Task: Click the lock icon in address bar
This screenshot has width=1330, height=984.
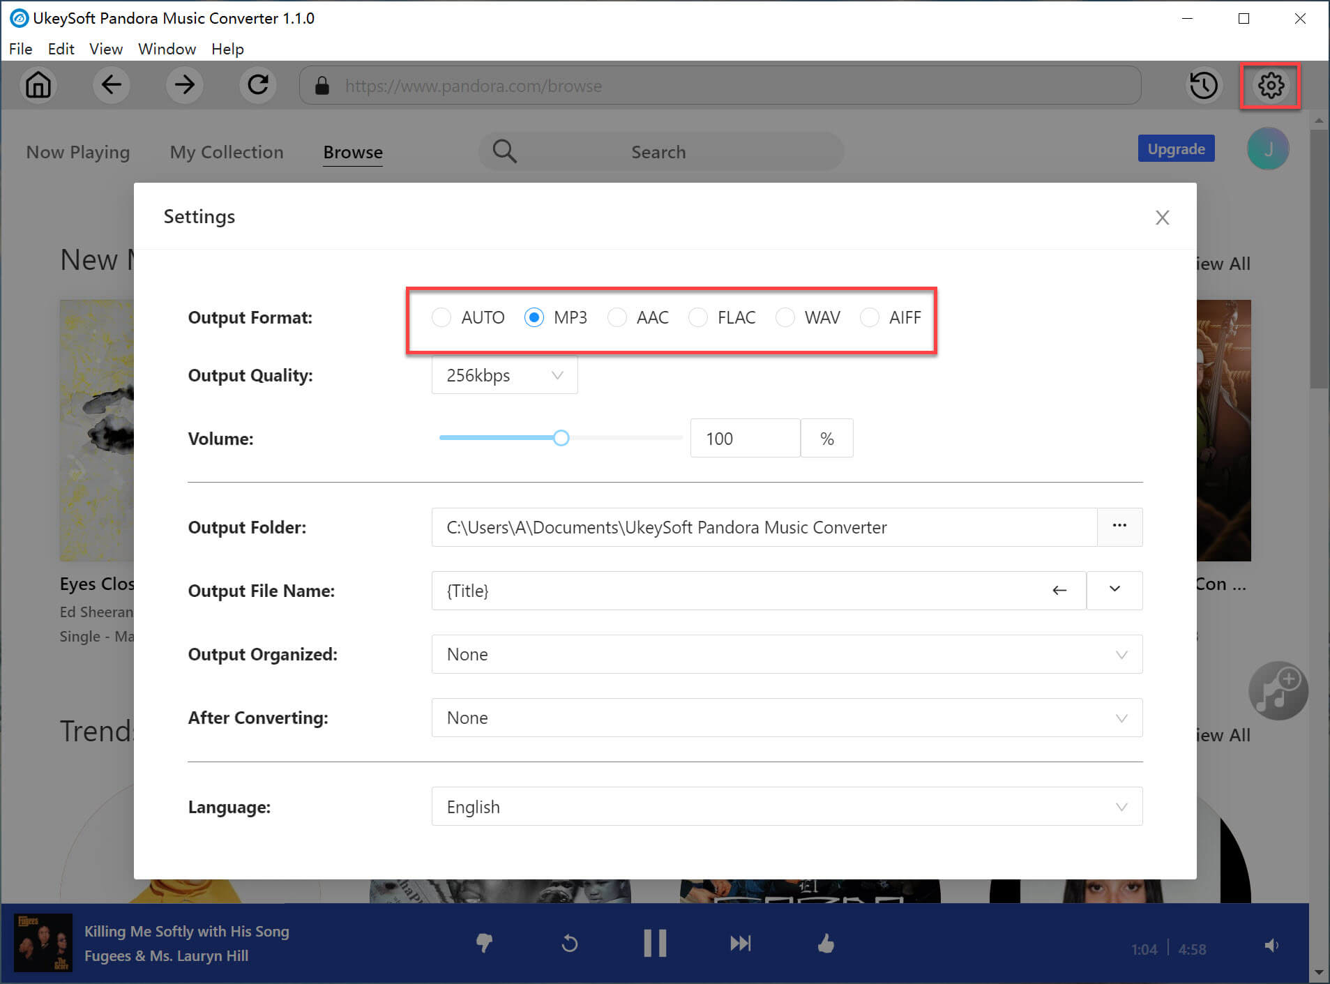Action: pos(322,85)
